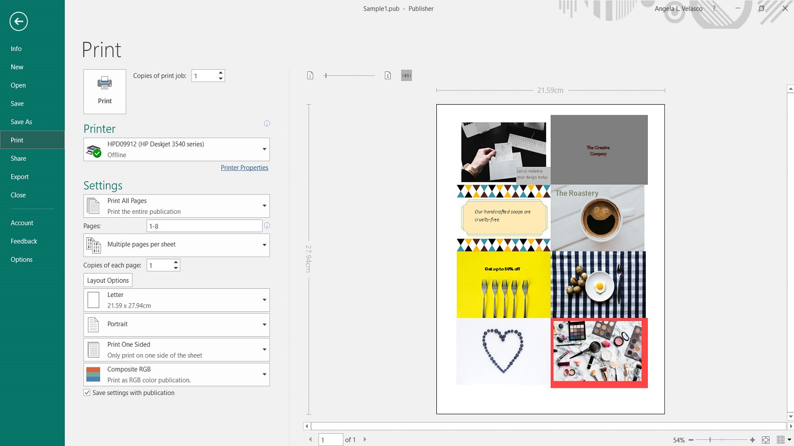Click the Print button with printer icon
This screenshot has width=794, height=446.
(x=105, y=91)
